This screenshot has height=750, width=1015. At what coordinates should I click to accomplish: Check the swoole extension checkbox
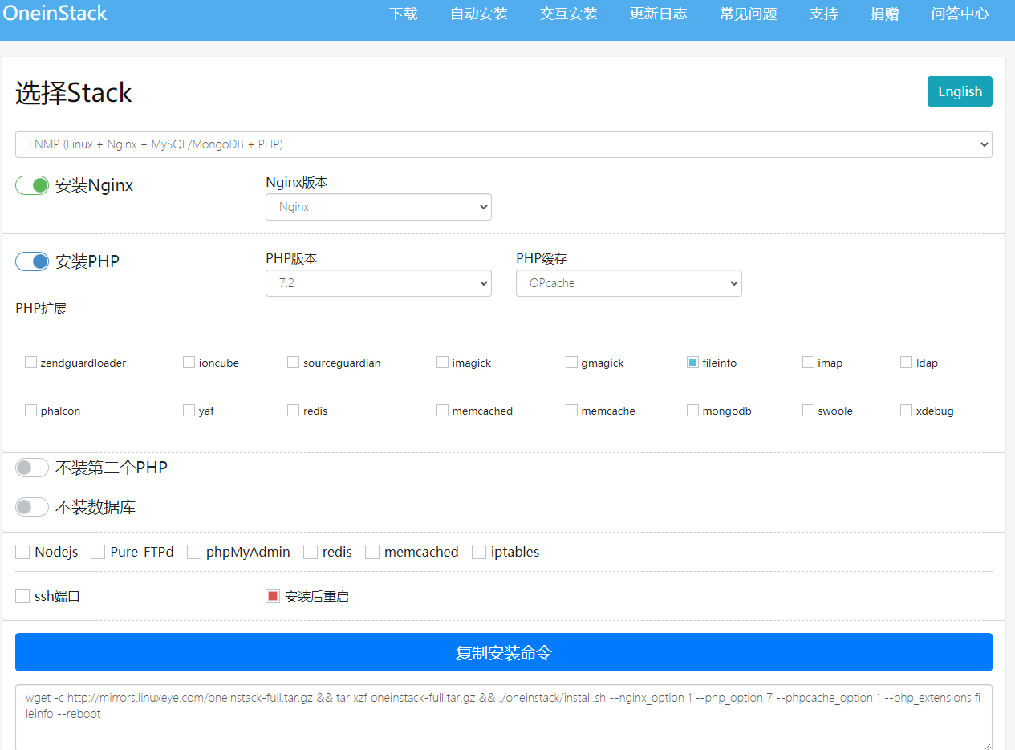tap(808, 411)
